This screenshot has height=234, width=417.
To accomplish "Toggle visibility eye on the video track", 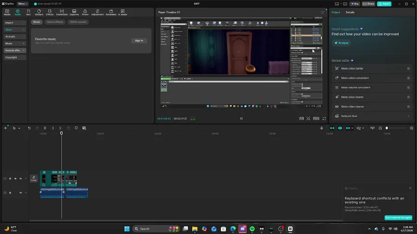I will (15, 179).
